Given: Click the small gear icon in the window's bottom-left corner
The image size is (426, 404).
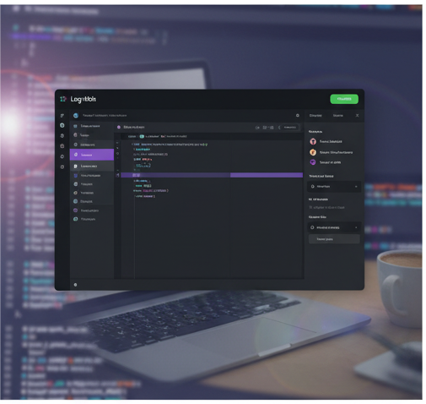Looking at the screenshot, I should coord(75,285).
